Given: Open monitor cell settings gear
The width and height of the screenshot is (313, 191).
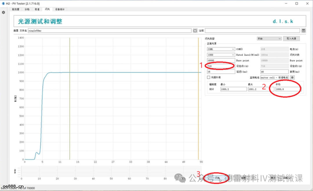Looking at the screenshot, I should click(292, 77).
